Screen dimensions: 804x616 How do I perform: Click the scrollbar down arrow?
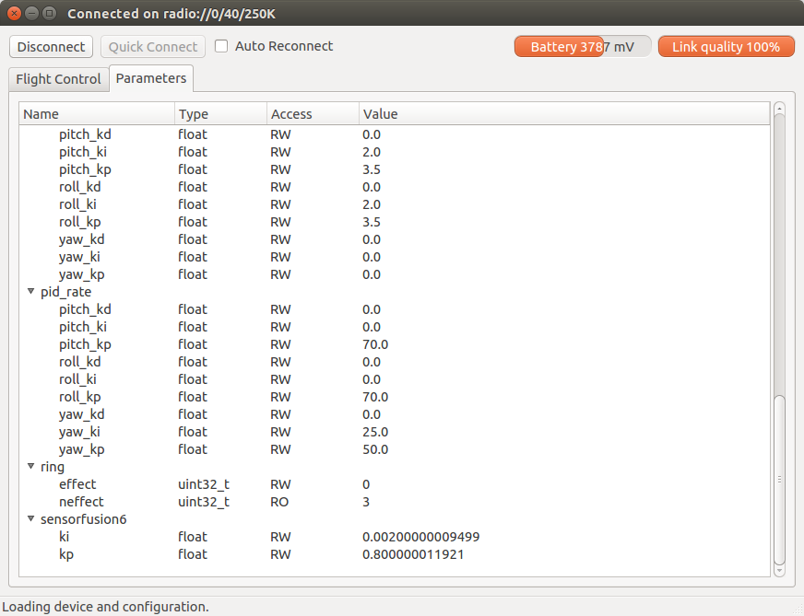[779, 571]
